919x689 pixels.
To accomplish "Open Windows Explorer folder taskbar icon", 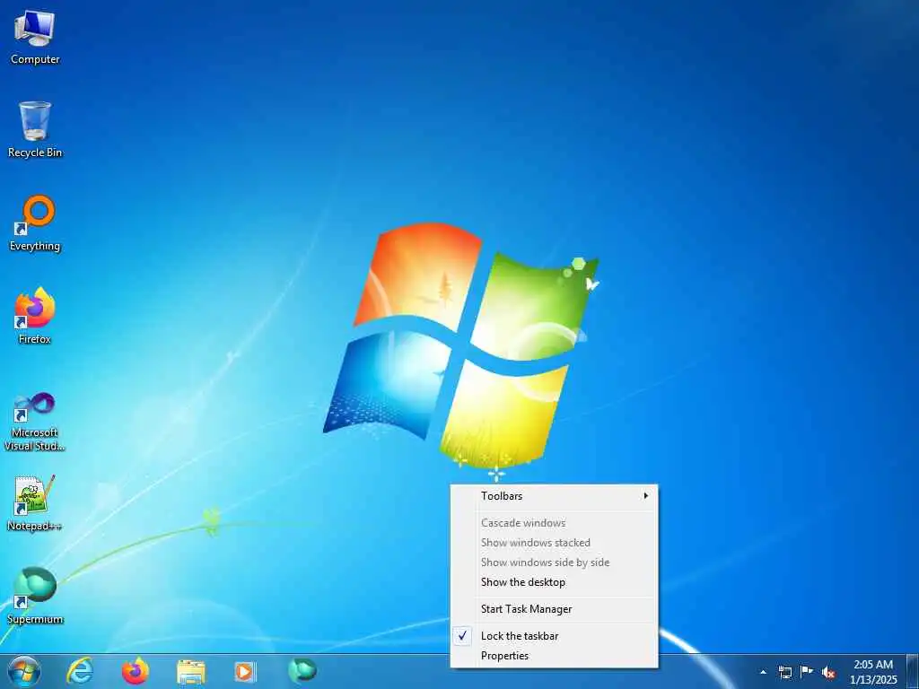I will [x=191, y=672].
